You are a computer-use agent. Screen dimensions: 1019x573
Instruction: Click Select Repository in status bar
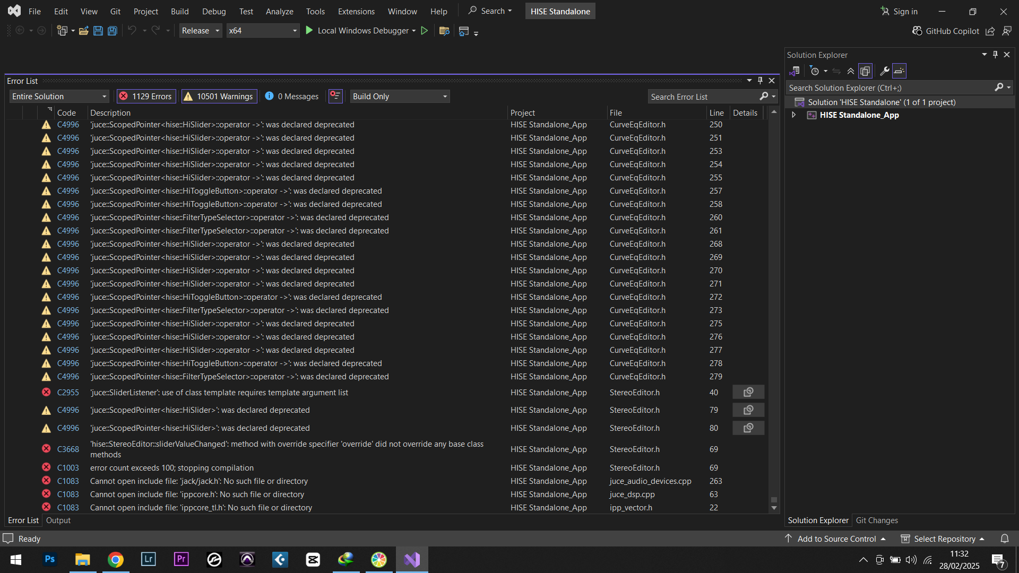click(x=943, y=539)
